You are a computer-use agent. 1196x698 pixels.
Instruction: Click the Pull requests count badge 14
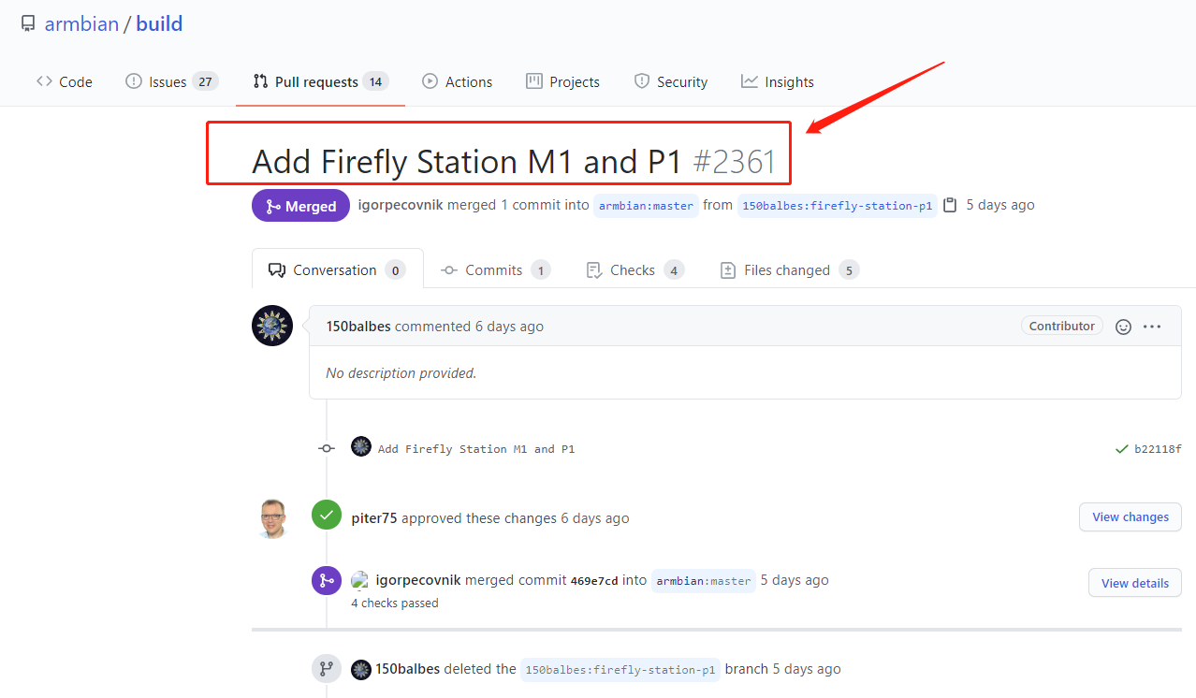(x=375, y=81)
